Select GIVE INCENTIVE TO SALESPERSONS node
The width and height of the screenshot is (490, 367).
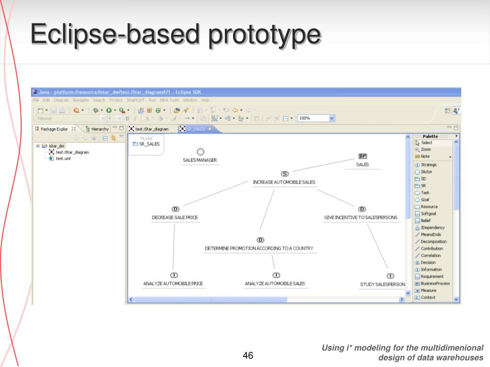(361, 214)
